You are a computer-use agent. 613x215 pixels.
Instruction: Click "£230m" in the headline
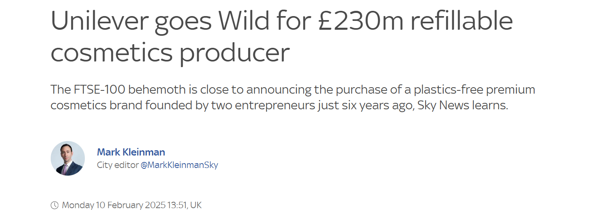click(x=360, y=22)
